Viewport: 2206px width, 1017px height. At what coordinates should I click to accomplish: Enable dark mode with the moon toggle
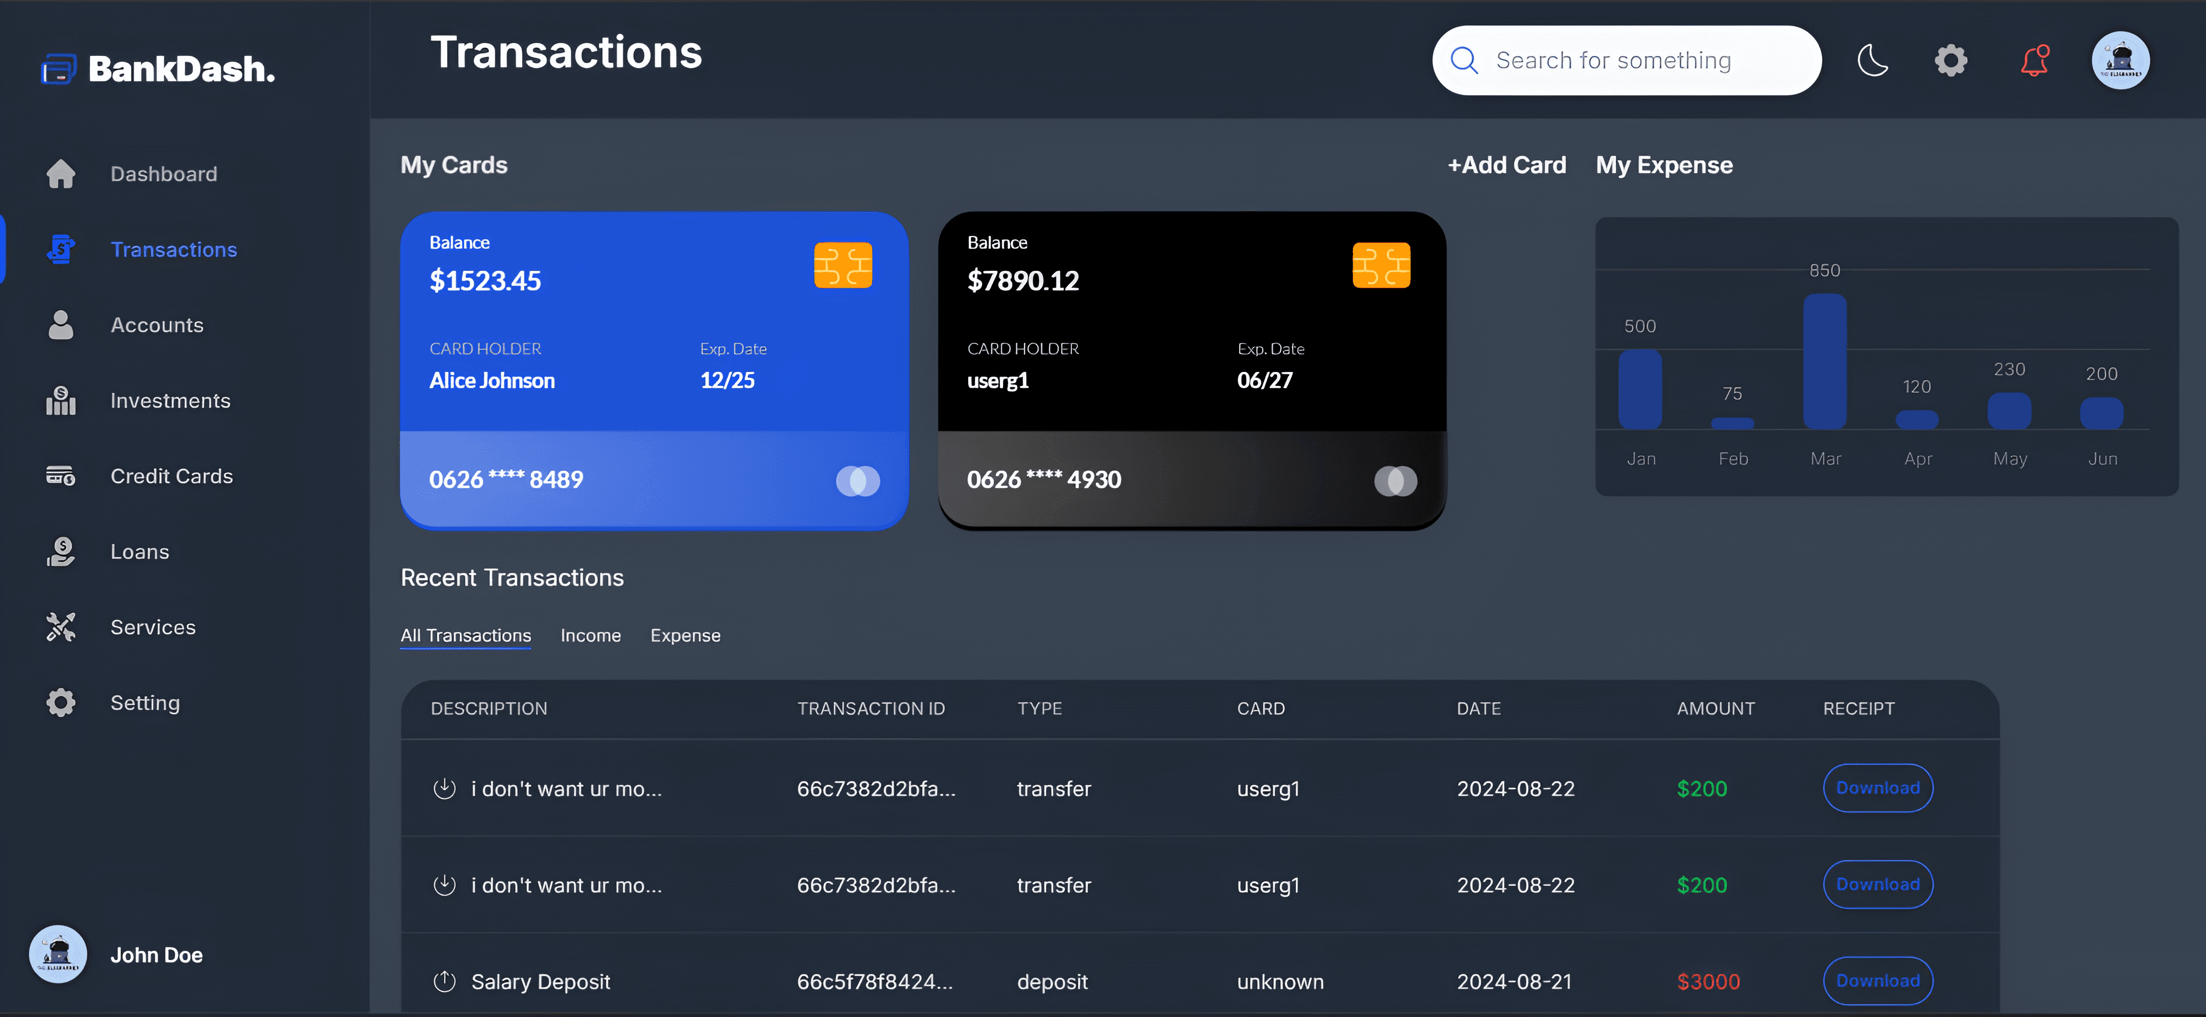tap(1873, 60)
